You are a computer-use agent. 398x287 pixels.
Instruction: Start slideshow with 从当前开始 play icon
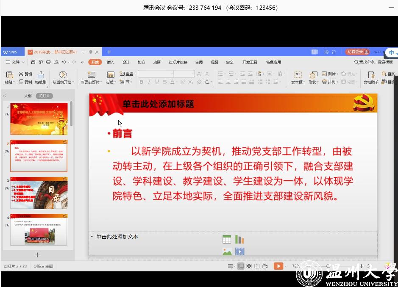click(x=63, y=75)
